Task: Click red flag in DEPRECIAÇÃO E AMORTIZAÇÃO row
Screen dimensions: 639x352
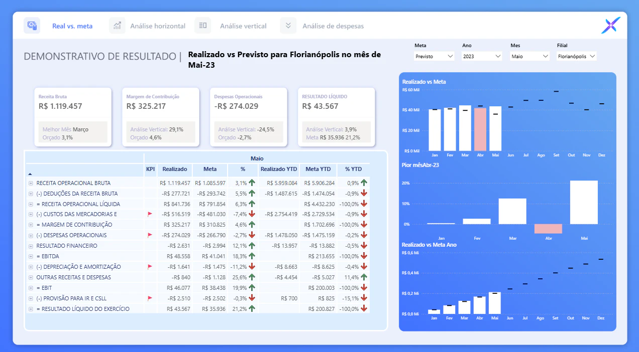Action: (150, 267)
